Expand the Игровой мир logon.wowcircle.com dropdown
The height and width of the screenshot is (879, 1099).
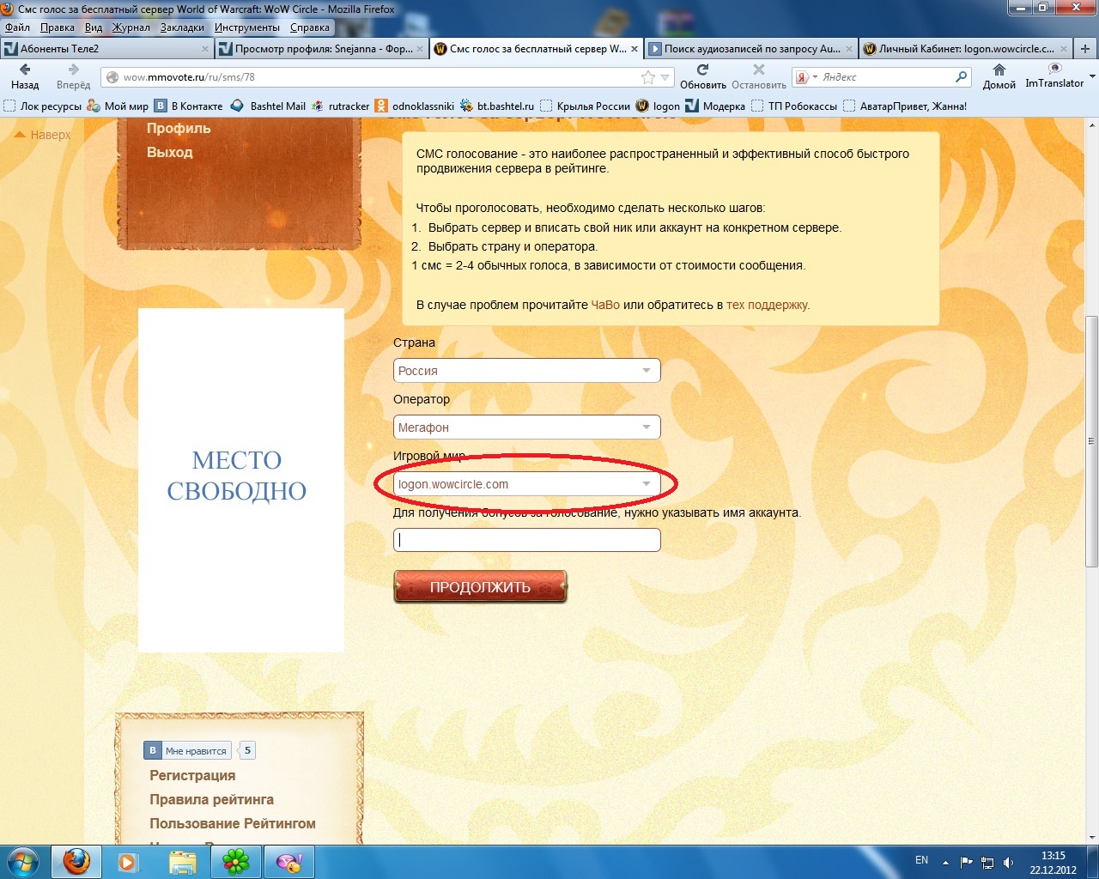526,484
